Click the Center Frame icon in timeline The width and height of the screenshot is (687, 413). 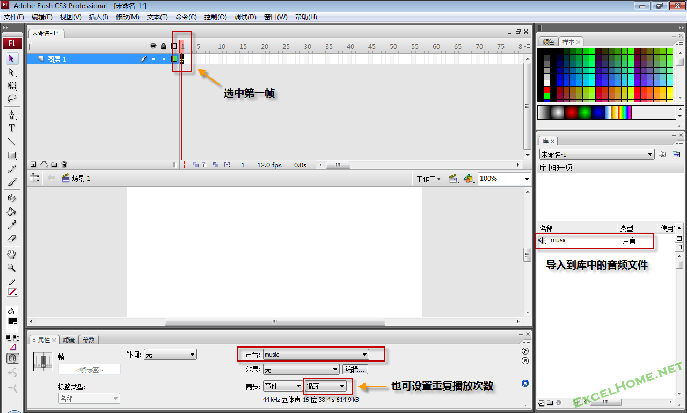[x=184, y=165]
